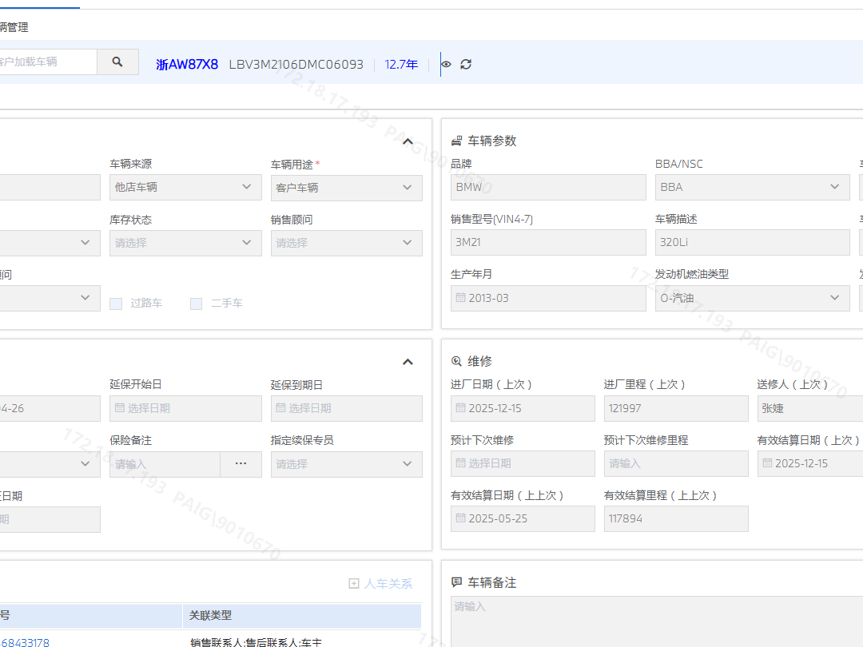The image size is (863, 647).
Task: Click the 车辆备注 text area
Action: coord(655,621)
